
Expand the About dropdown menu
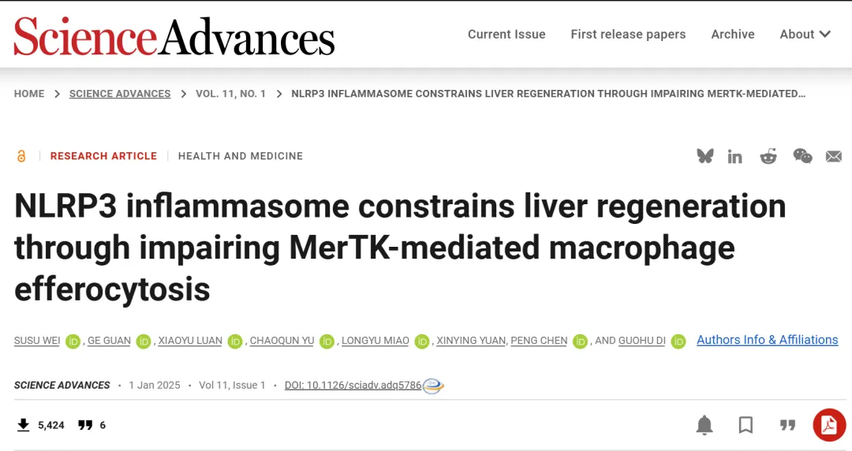pos(805,34)
